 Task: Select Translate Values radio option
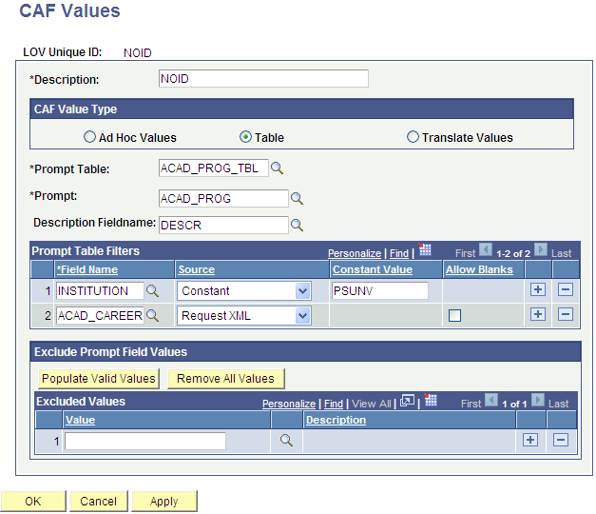click(x=413, y=137)
